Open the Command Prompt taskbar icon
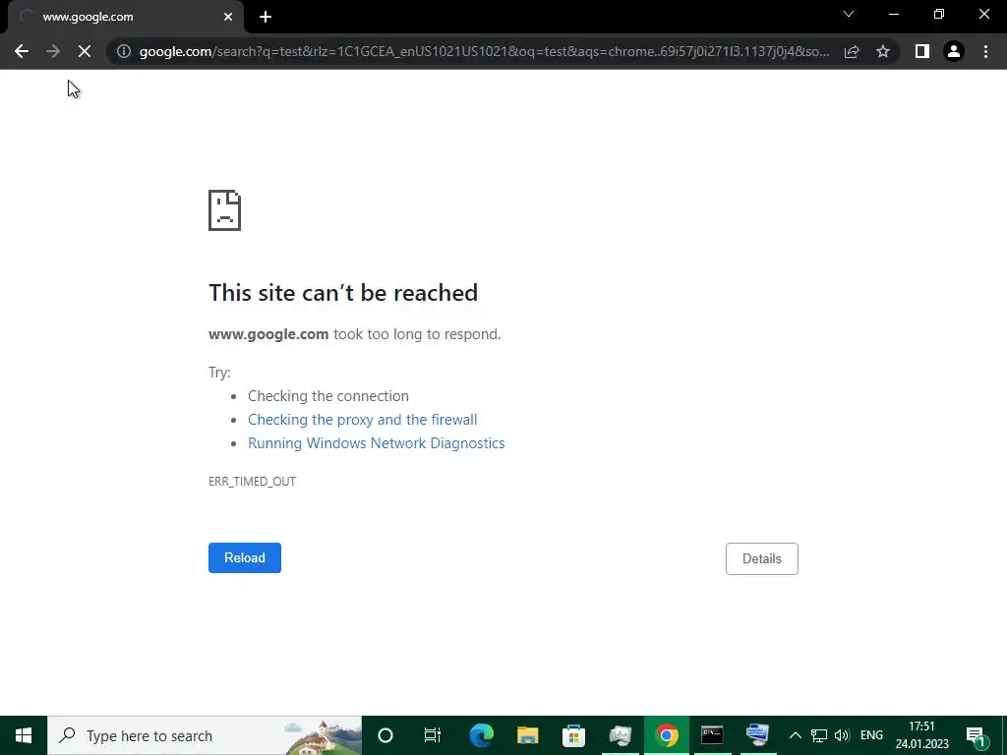 tap(712, 735)
